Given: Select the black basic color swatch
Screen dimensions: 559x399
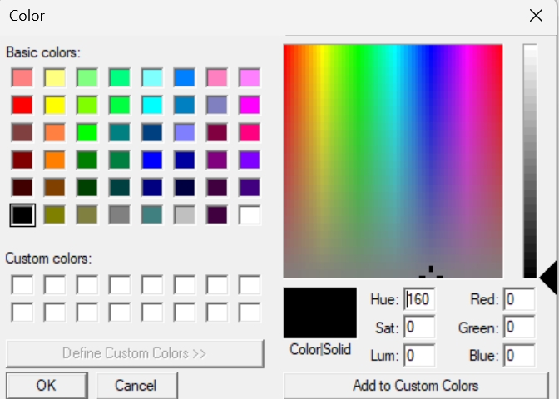Looking at the screenshot, I should (x=22, y=214).
